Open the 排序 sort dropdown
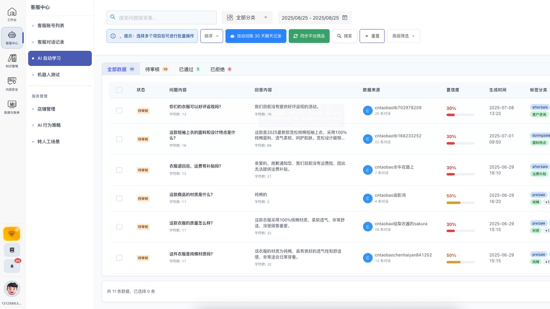 tap(212, 36)
